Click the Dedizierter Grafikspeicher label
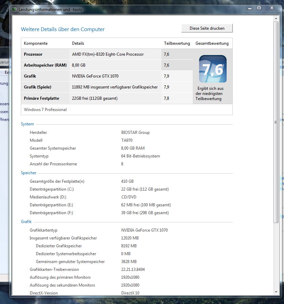 (59, 246)
